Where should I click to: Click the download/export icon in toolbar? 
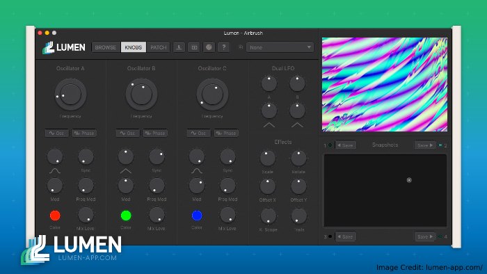179,47
